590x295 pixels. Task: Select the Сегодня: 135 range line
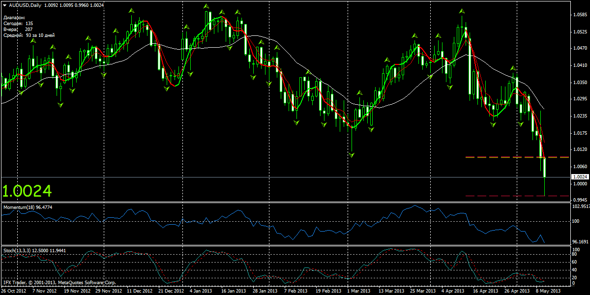[18, 23]
